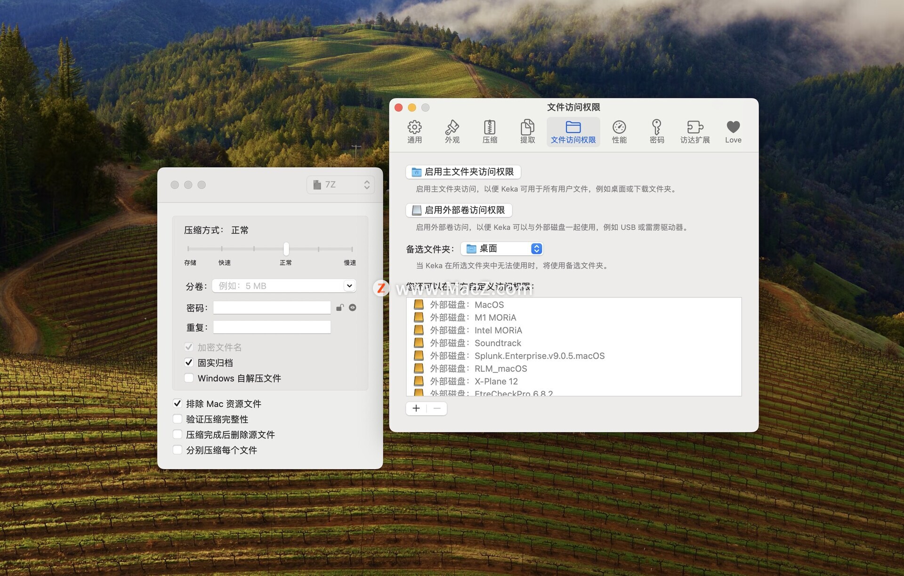The image size is (904, 576).
Task: Click the disk icon beside M1 MORiA
Action: click(419, 317)
